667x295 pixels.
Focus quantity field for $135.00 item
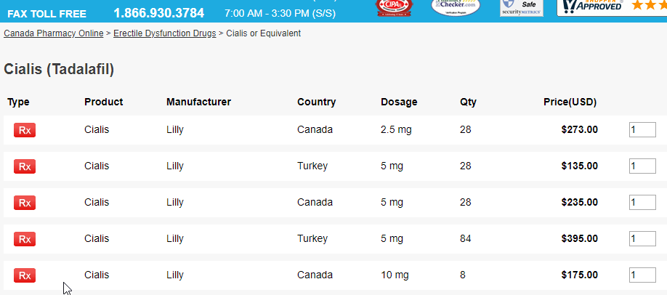642,166
